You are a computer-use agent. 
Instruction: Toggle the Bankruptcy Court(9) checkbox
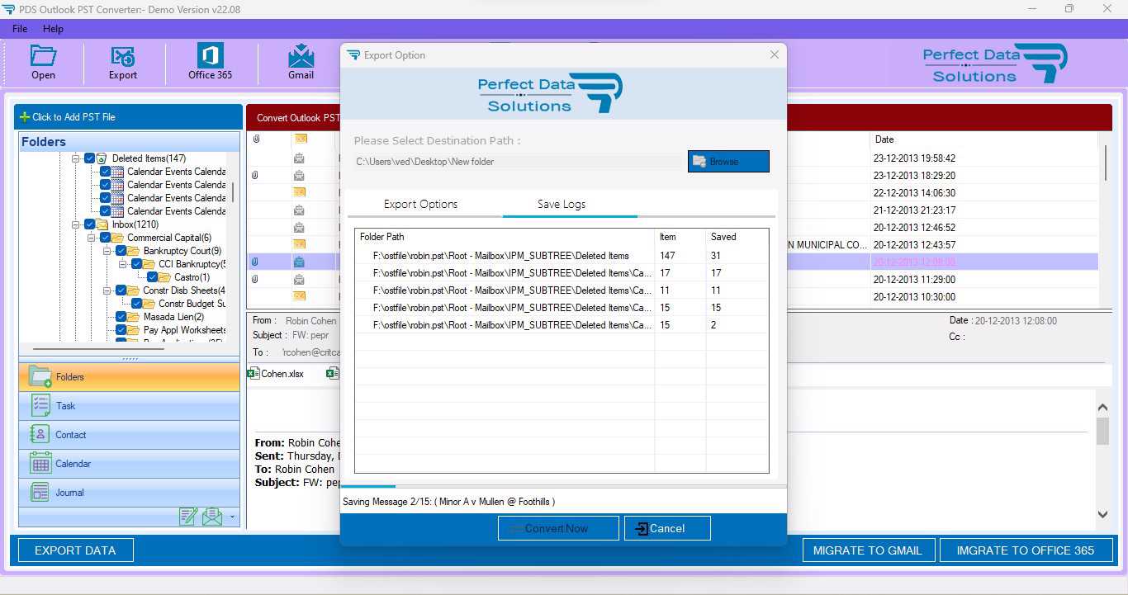coord(121,251)
